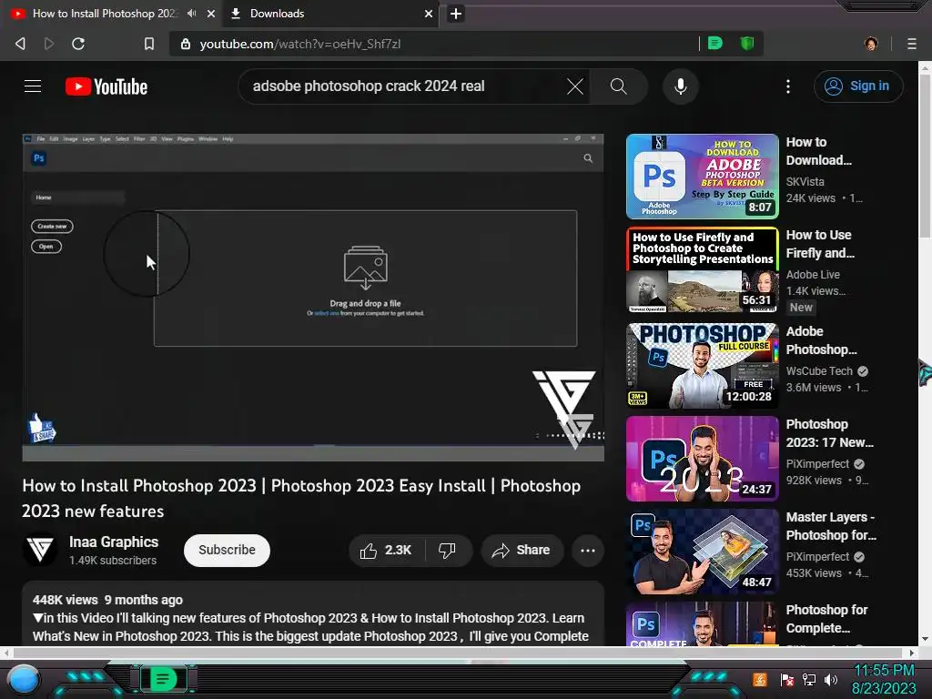Screen dimensions: 932x699
Task: Open more actions ellipsis below video
Action: [588, 550]
